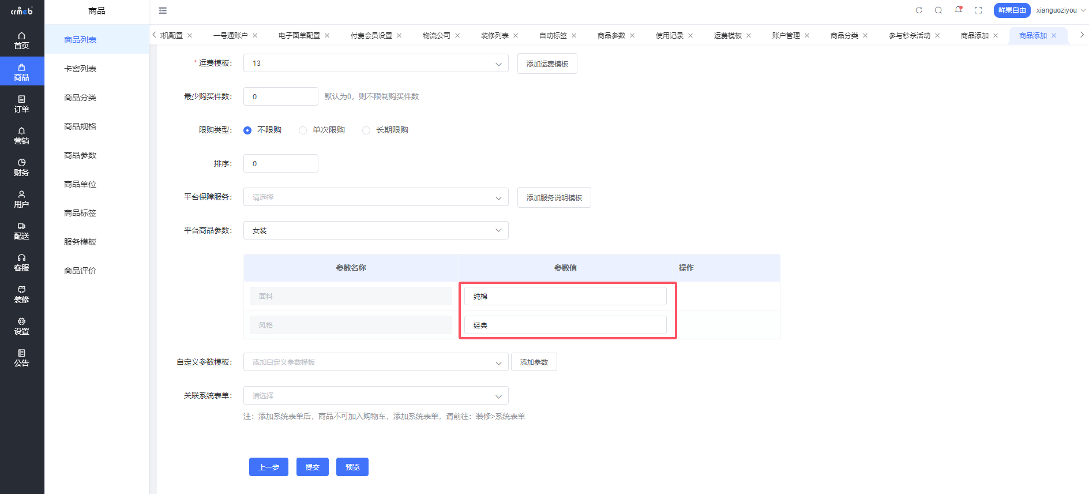Click the 提交 button

312,467
